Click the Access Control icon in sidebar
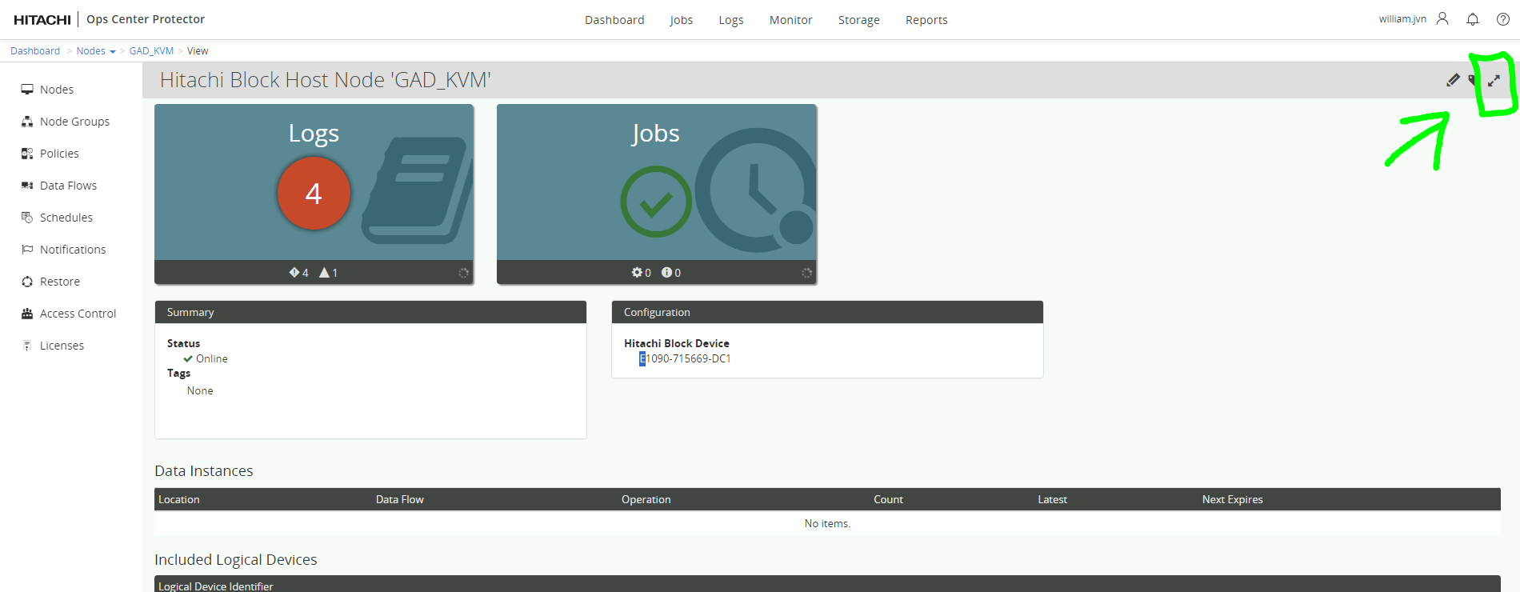This screenshot has width=1520, height=592. click(27, 314)
